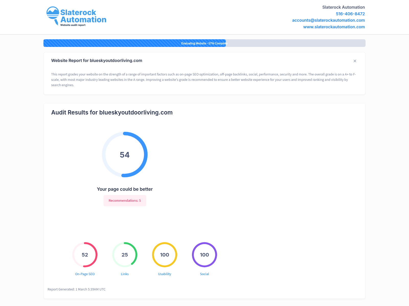The image size is (409, 306).
Task: Click the Audit Results heading
Action: [x=112, y=112]
